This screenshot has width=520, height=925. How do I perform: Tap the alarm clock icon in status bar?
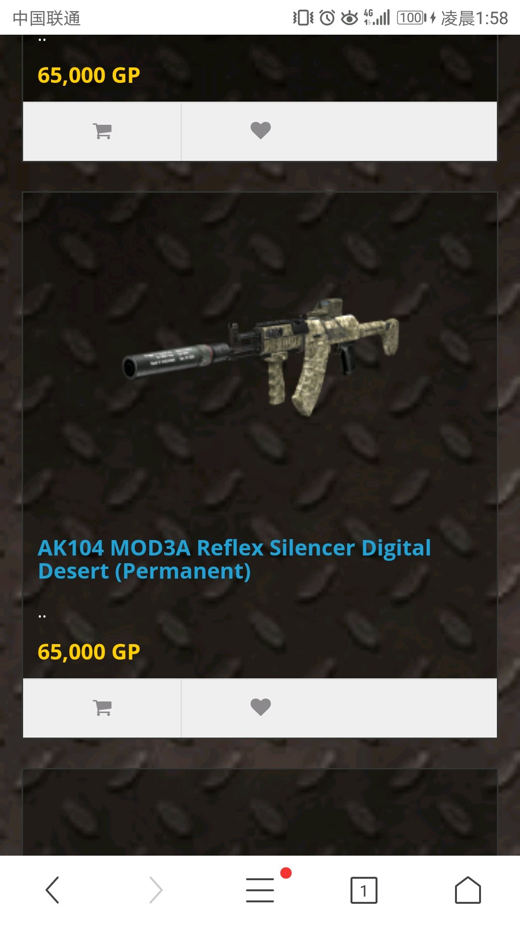click(327, 18)
